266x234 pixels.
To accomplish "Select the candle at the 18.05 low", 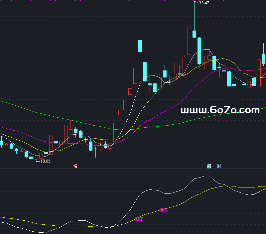I will (36, 159).
